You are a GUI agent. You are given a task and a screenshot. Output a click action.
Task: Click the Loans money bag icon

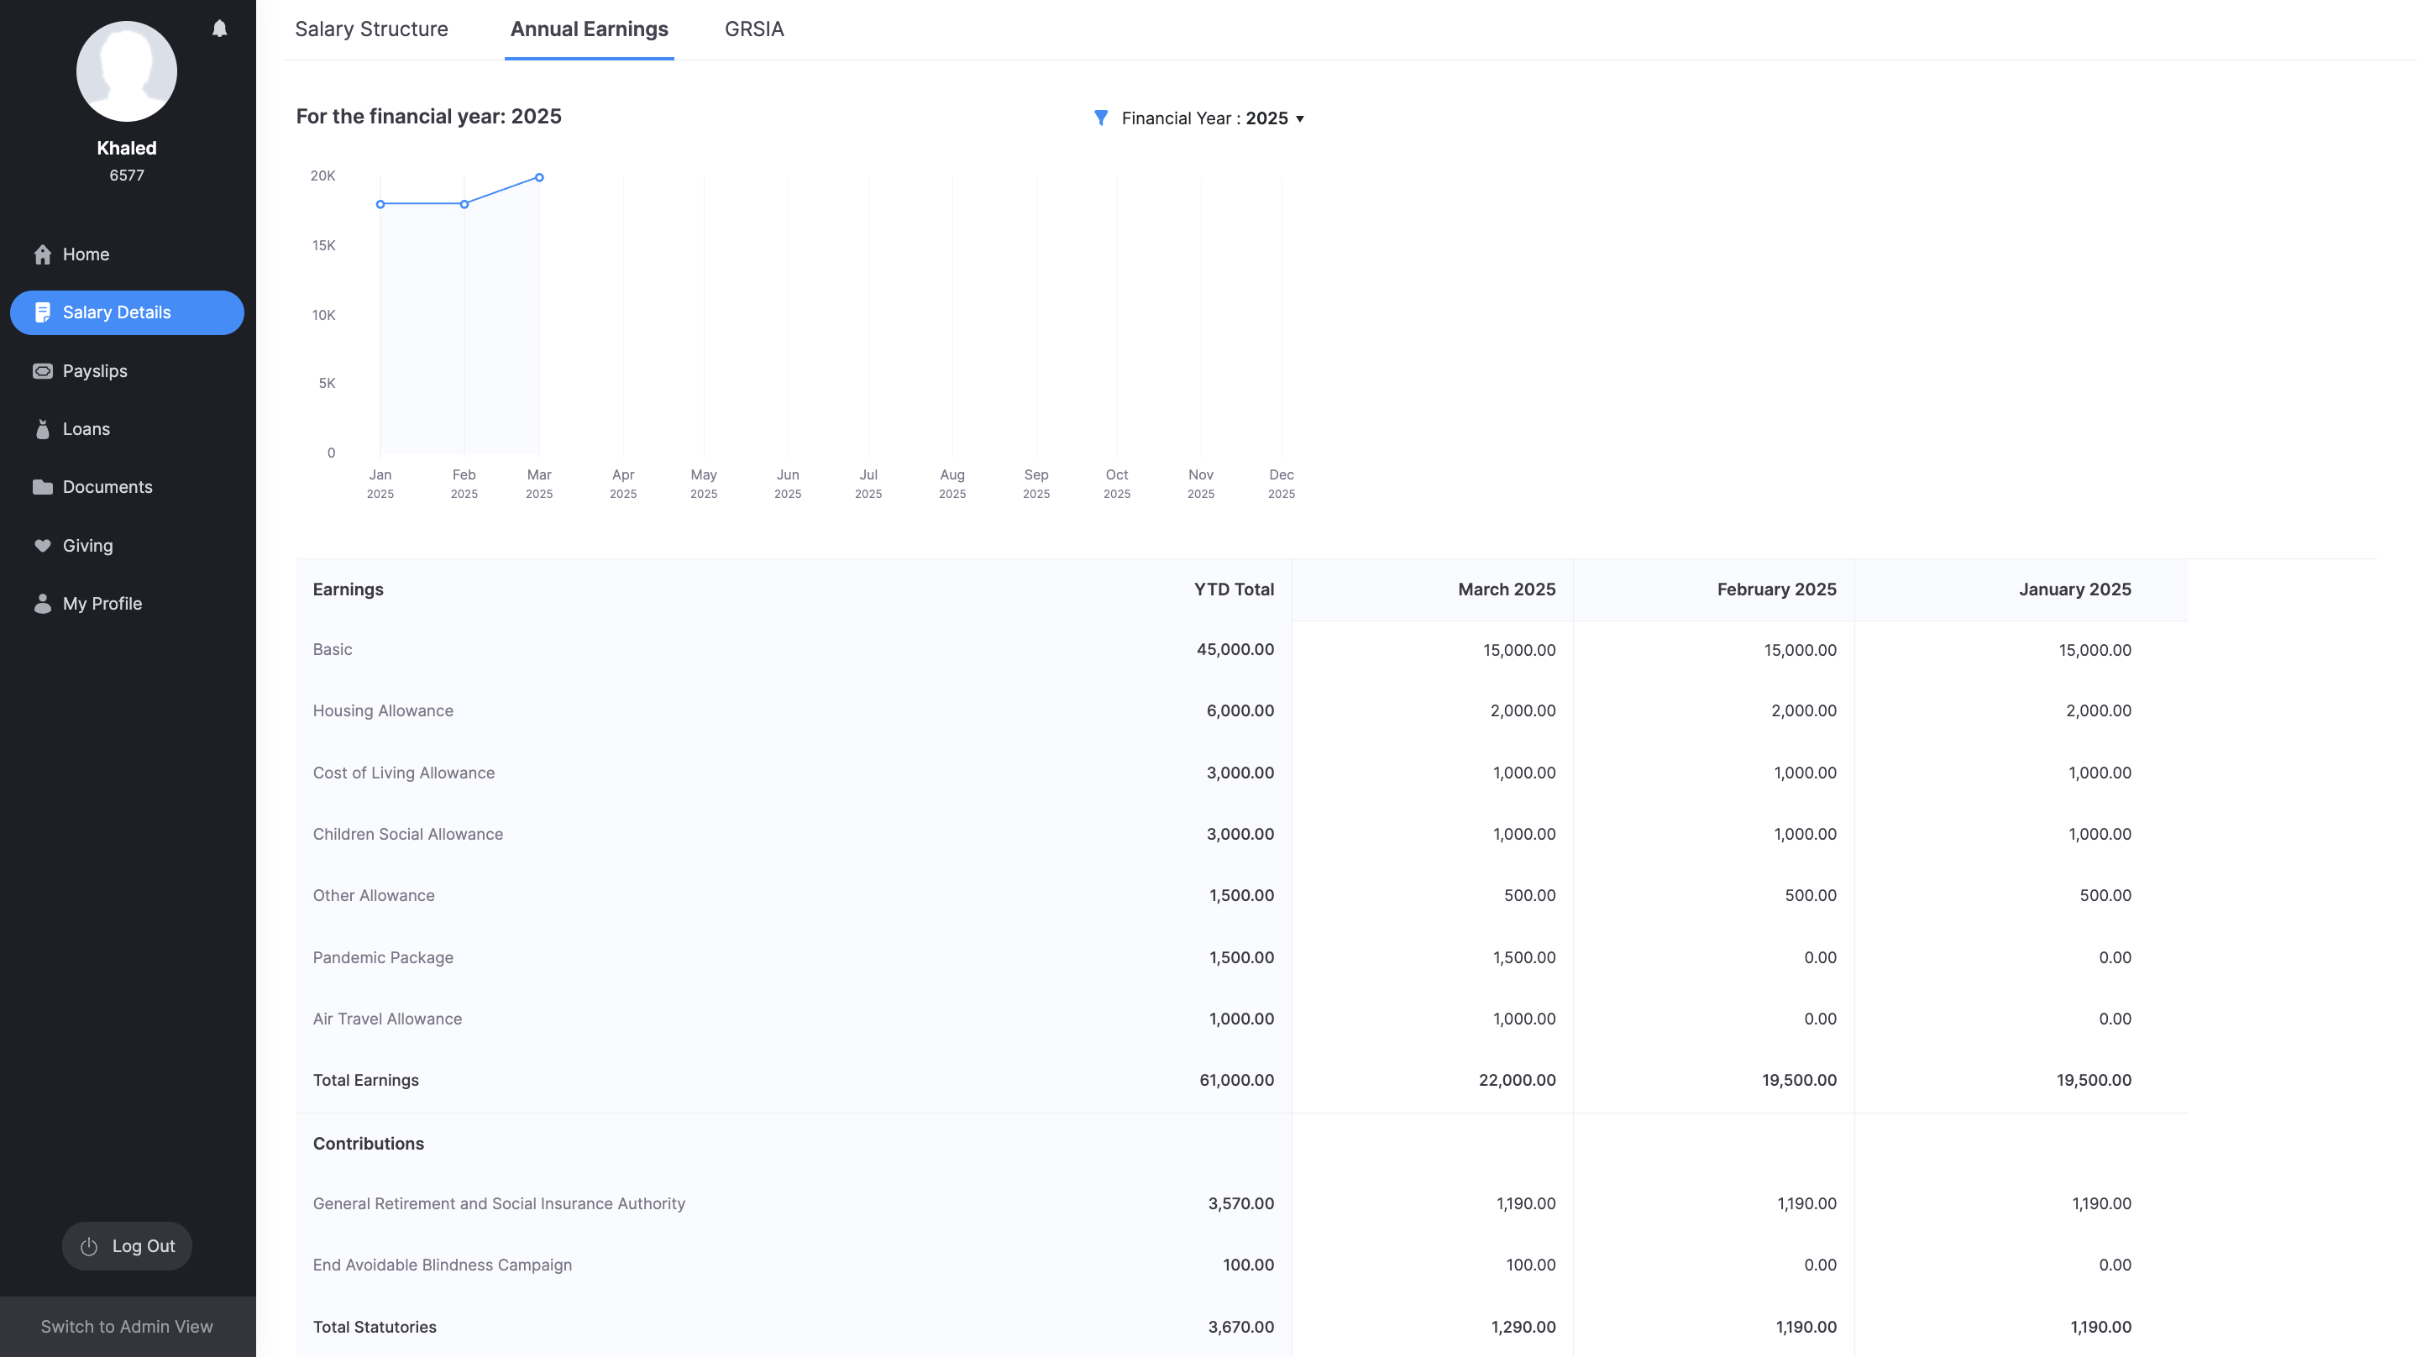click(42, 429)
